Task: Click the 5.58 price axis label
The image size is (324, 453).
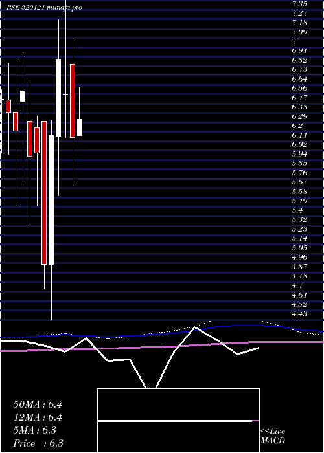Action: [299, 192]
